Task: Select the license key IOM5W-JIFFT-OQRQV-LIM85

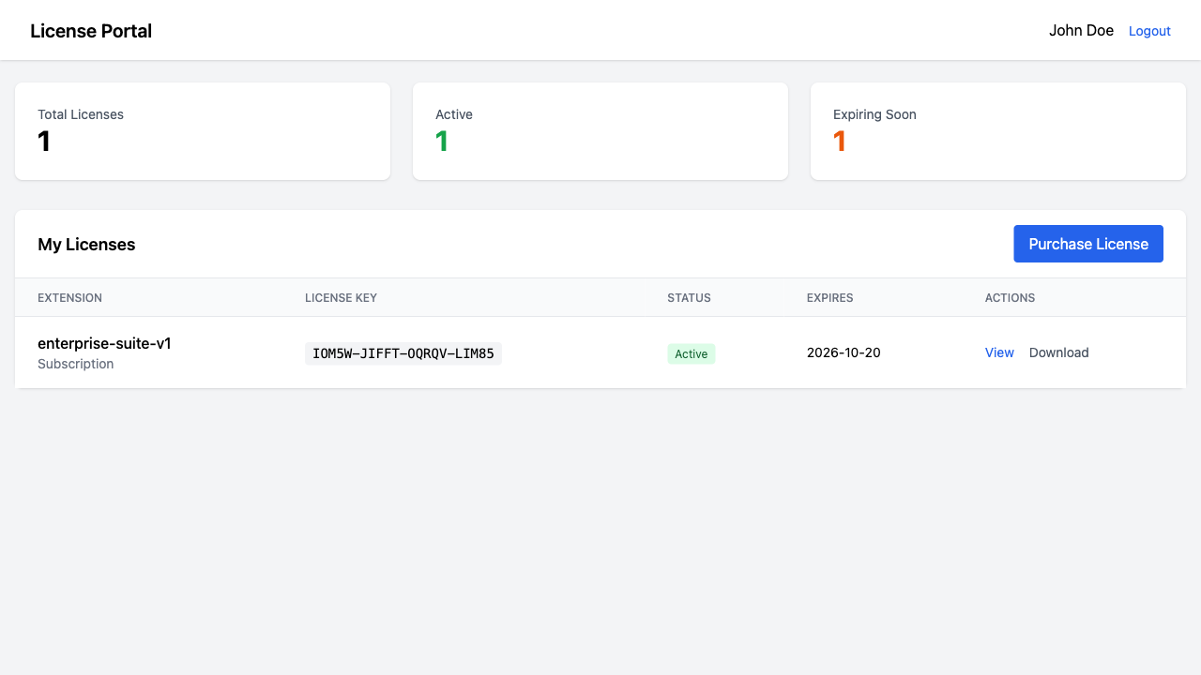Action: click(403, 353)
